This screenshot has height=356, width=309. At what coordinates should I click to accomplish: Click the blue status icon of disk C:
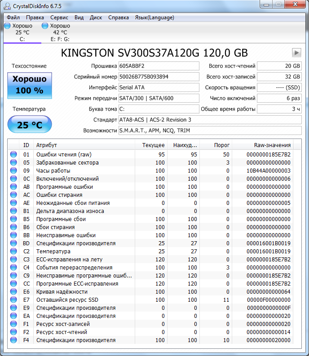click(7, 26)
